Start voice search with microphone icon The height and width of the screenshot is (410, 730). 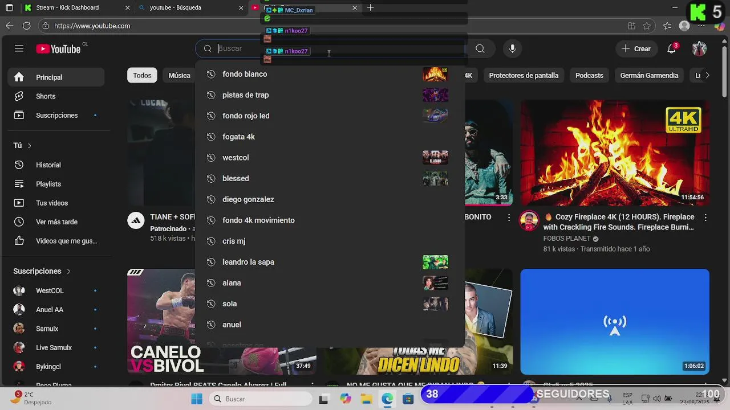tap(512, 49)
